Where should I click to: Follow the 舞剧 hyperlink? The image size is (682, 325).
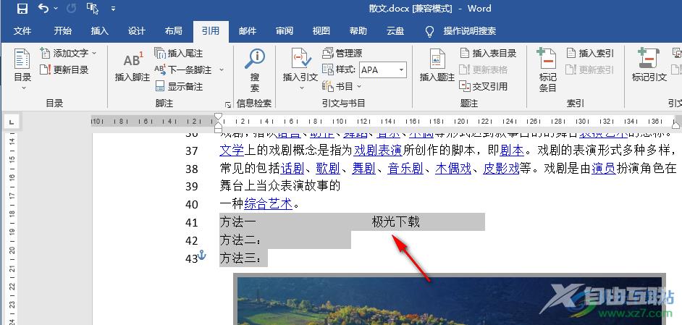point(363,169)
